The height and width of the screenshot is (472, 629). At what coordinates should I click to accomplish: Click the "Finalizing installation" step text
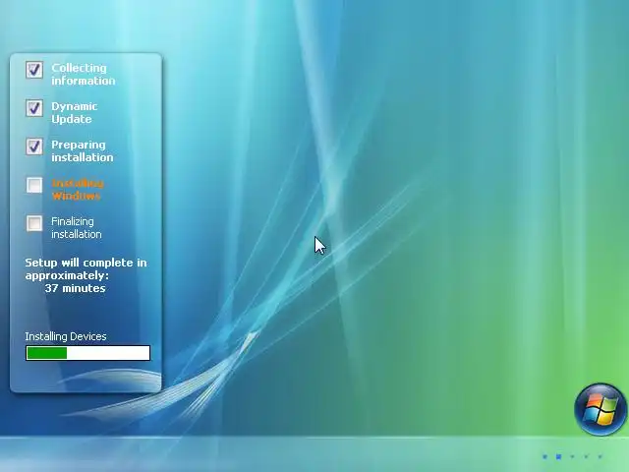(x=77, y=227)
